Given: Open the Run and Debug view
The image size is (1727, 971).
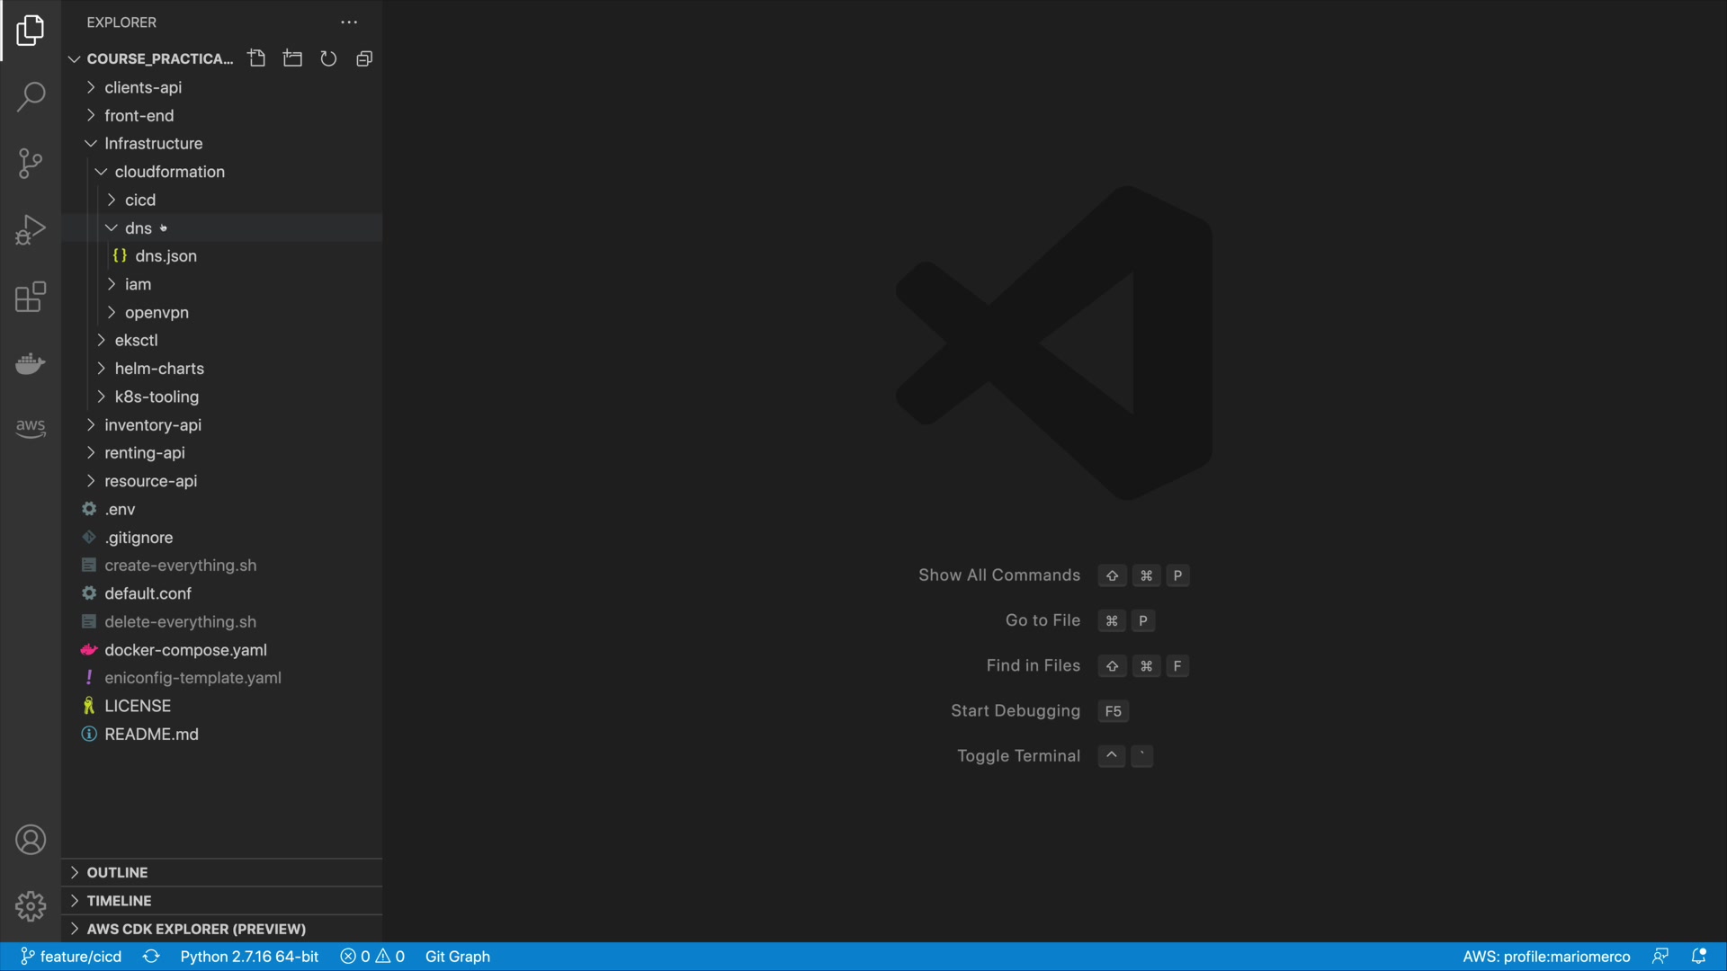Looking at the screenshot, I should 31,230.
